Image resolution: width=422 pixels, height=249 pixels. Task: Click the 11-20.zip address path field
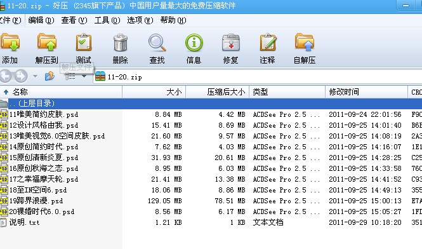[258, 77]
